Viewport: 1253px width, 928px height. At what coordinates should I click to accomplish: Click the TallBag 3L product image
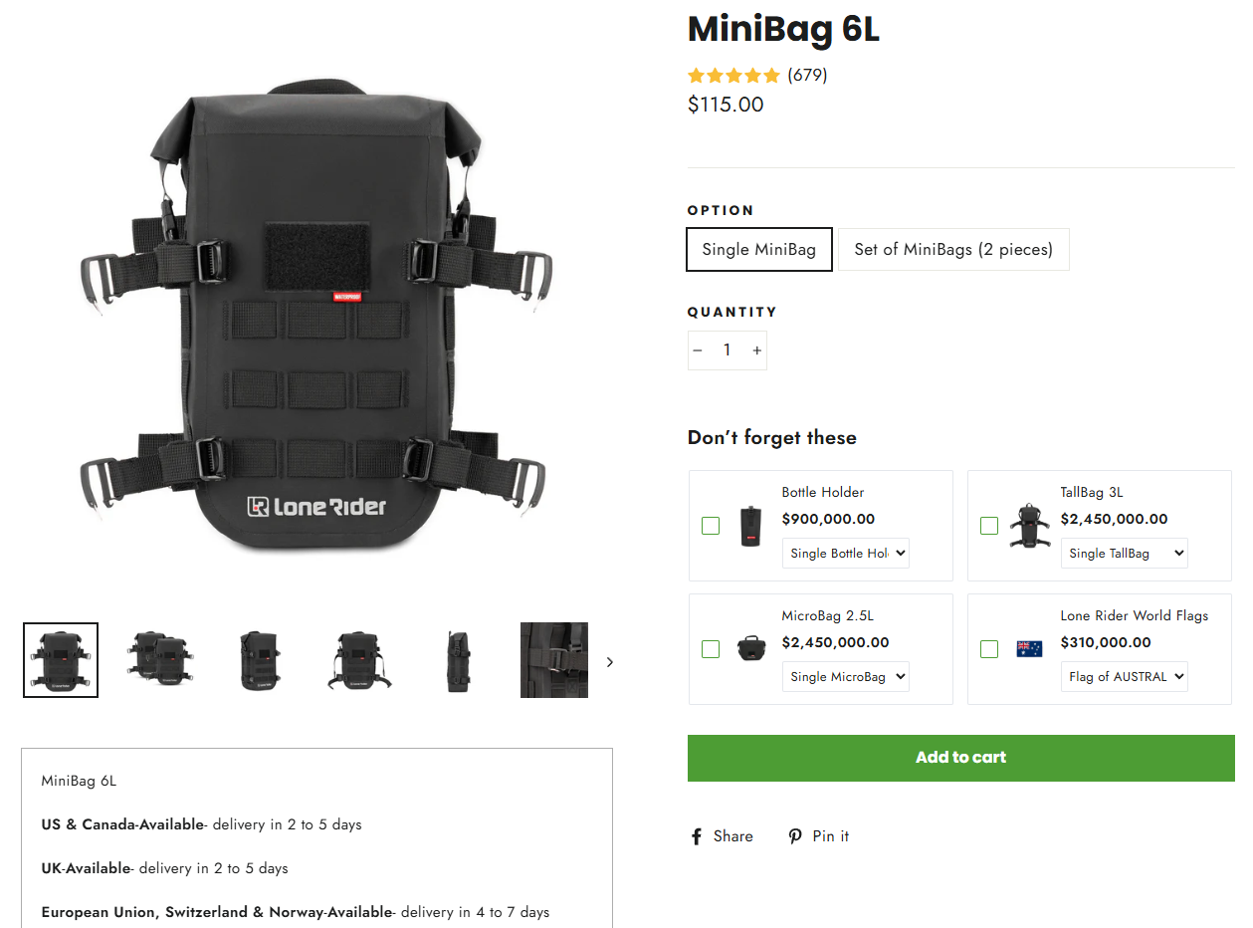1029,526
